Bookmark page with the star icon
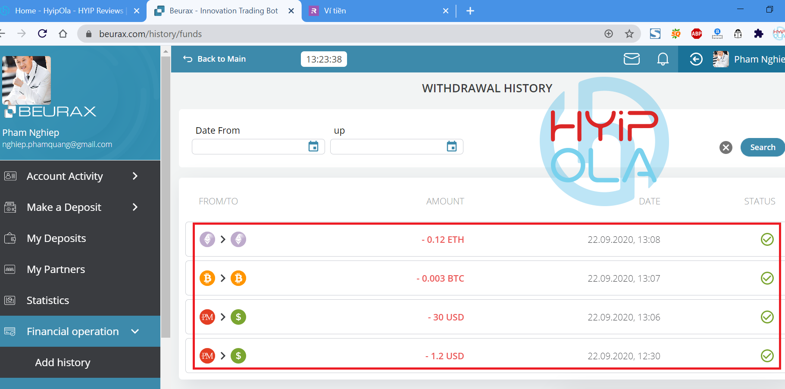Image resolution: width=785 pixels, height=389 pixels. point(629,34)
